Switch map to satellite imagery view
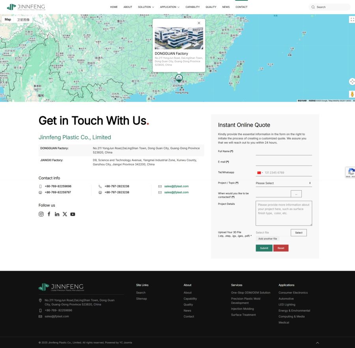The height and width of the screenshot is (348, 355). [23, 19]
